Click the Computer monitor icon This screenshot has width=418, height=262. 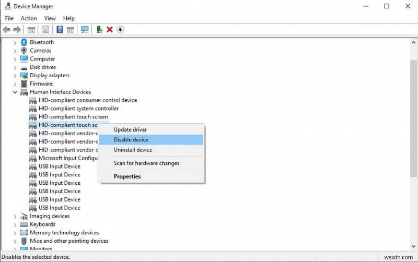pyautogui.click(x=24, y=58)
